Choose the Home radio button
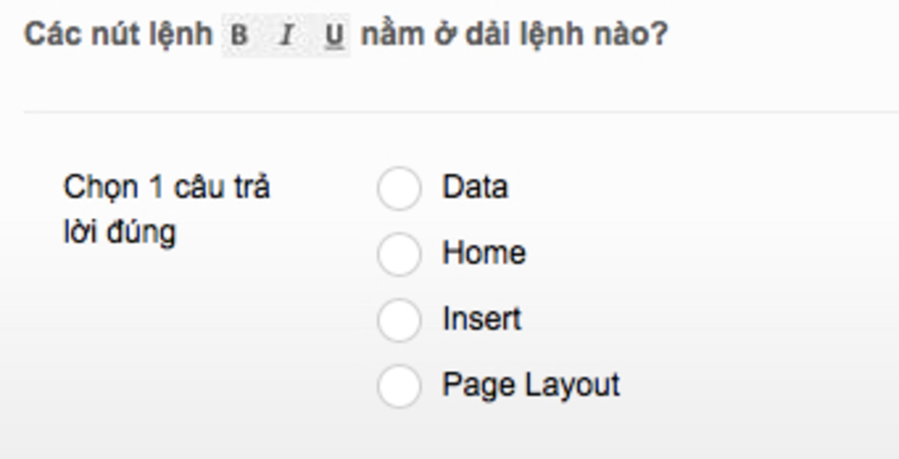Screen dimensions: 899x459 399,255
